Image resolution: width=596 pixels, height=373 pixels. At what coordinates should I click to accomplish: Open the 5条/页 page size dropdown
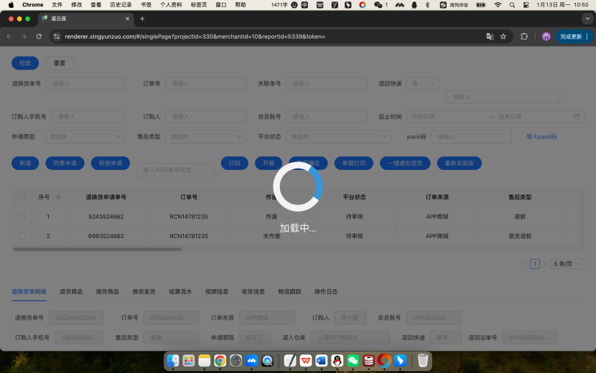[x=567, y=264]
